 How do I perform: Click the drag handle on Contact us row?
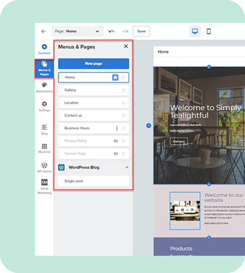(x=123, y=116)
